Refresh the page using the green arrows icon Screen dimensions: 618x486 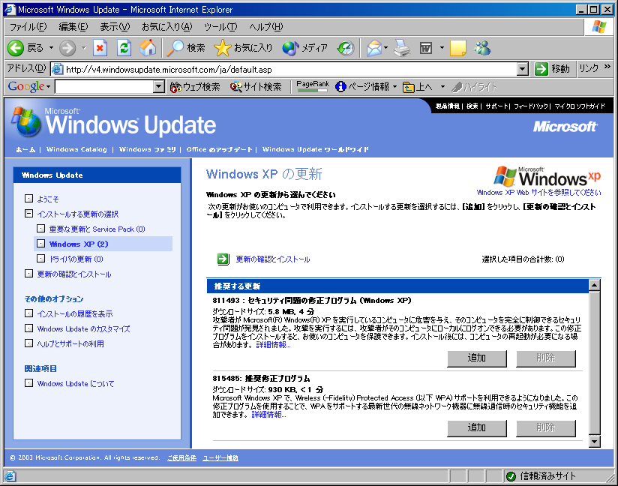click(124, 48)
